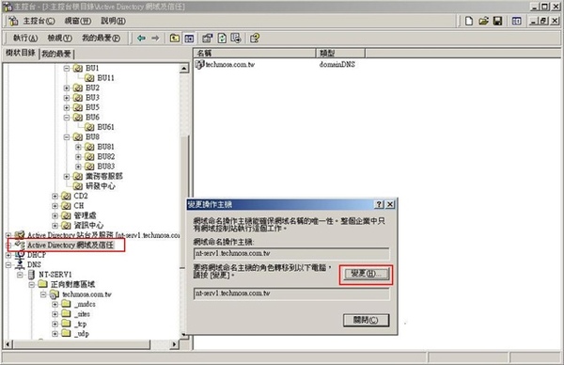Select the 資訊中心 tree item
Viewport: 564px width, 365px height.
(x=88, y=226)
